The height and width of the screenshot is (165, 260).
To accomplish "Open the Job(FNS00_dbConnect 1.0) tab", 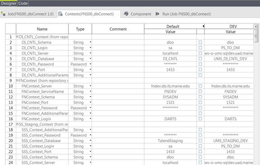I will pyautogui.click(x=31, y=14).
